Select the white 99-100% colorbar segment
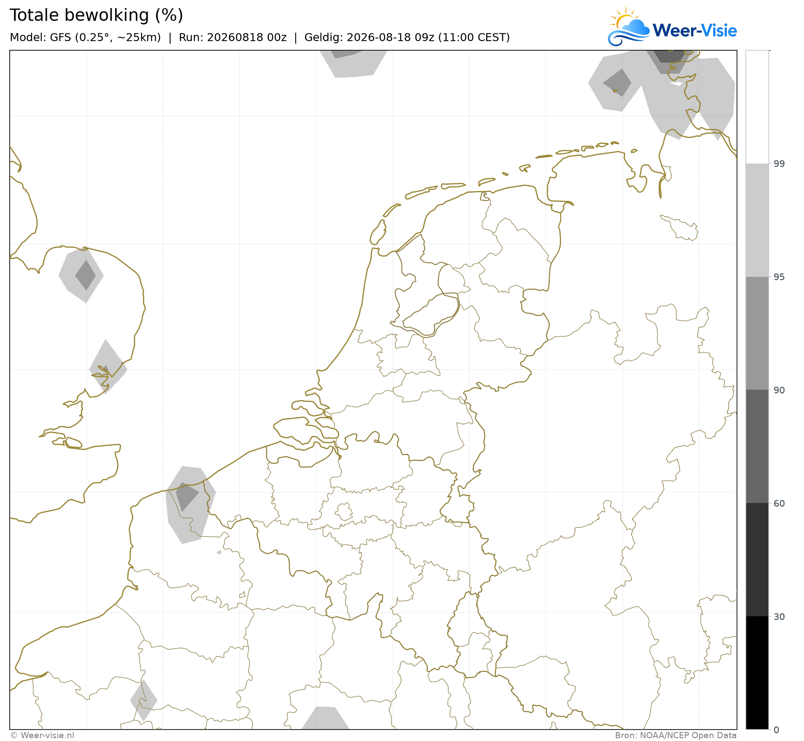 (757, 107)
